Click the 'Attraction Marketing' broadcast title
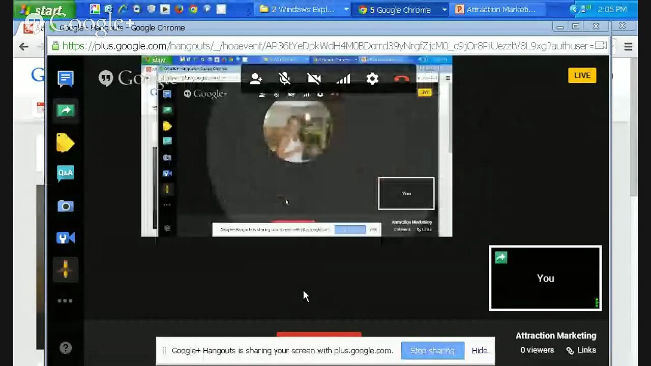 [556, 335]
